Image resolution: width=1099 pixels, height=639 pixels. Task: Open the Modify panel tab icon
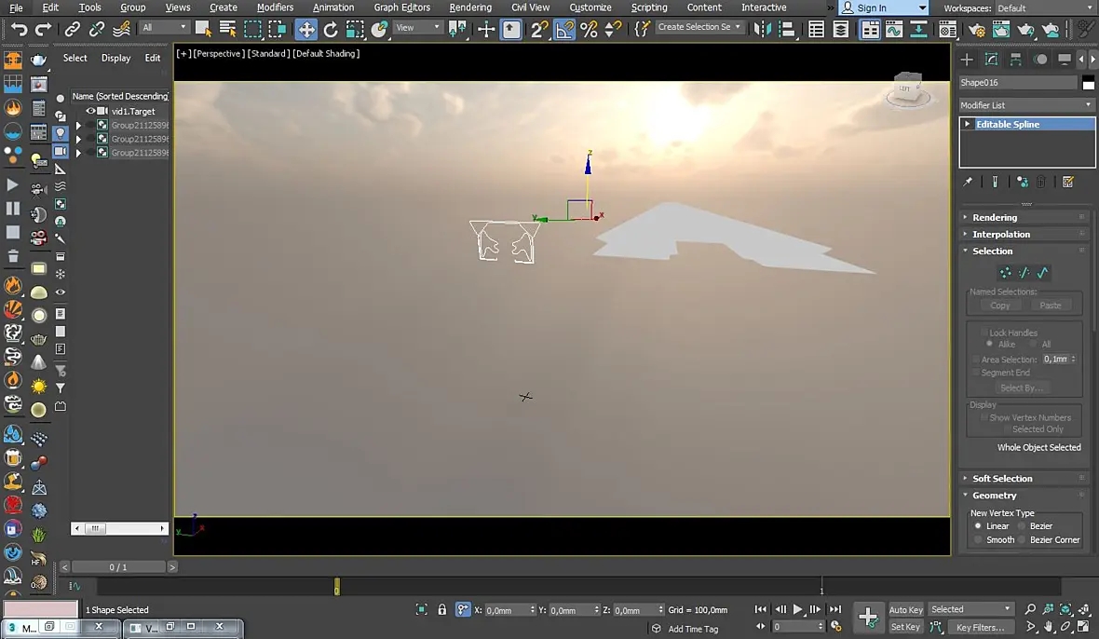pyautogui.click(x=991, y=60)
